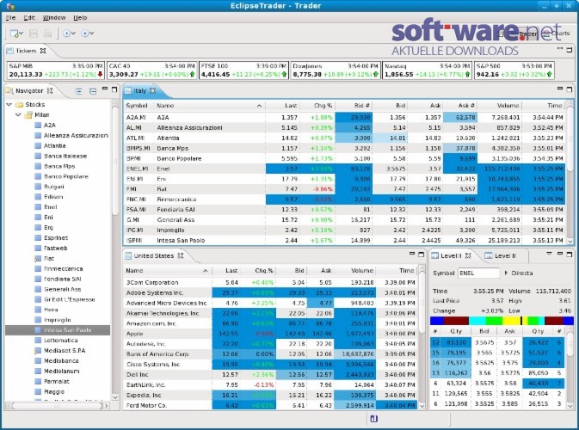Click the Navigator vertical scrollbar
The image size is (579, 430).
tap(114, 249)
